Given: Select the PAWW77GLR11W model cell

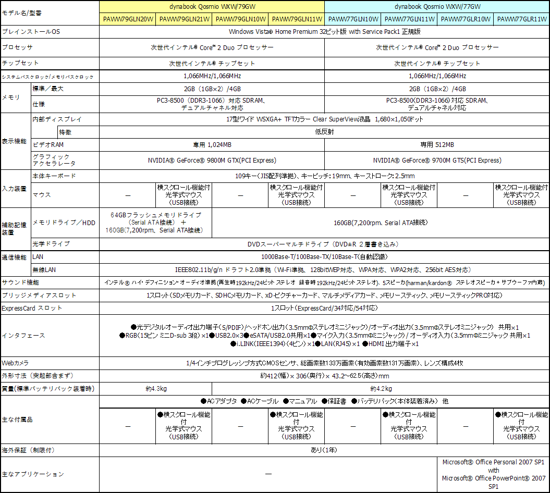Looking at the screenshot, I should 521,19.
